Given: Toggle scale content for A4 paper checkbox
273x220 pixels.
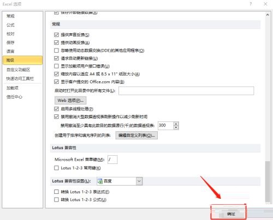Looking at the screenshot, I should (56, 74).
